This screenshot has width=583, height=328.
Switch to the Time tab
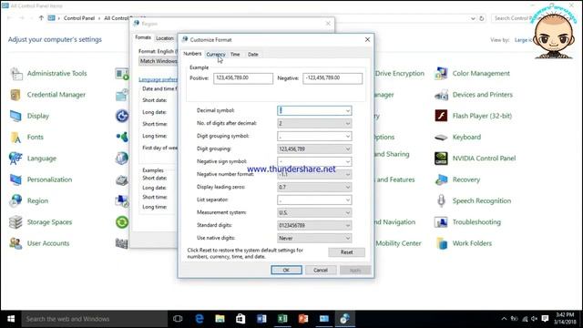point(235,55)
